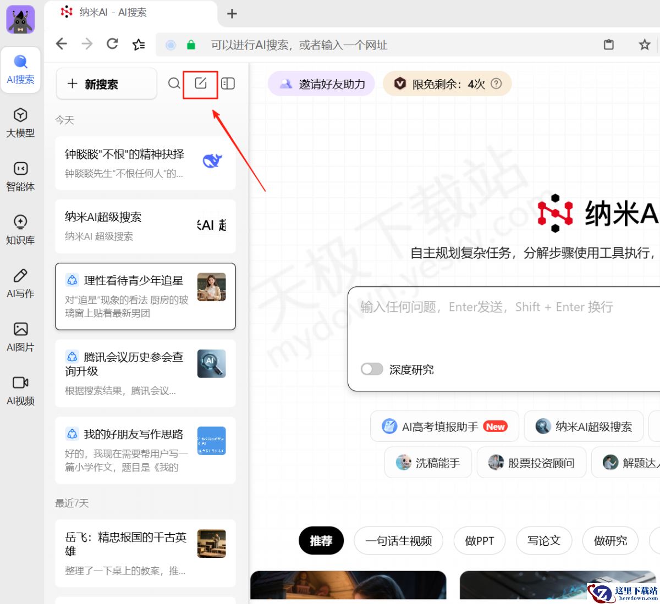Select the 写论文 category tab
The width and height of the screenshot is (660, 604).
[544, 541]
